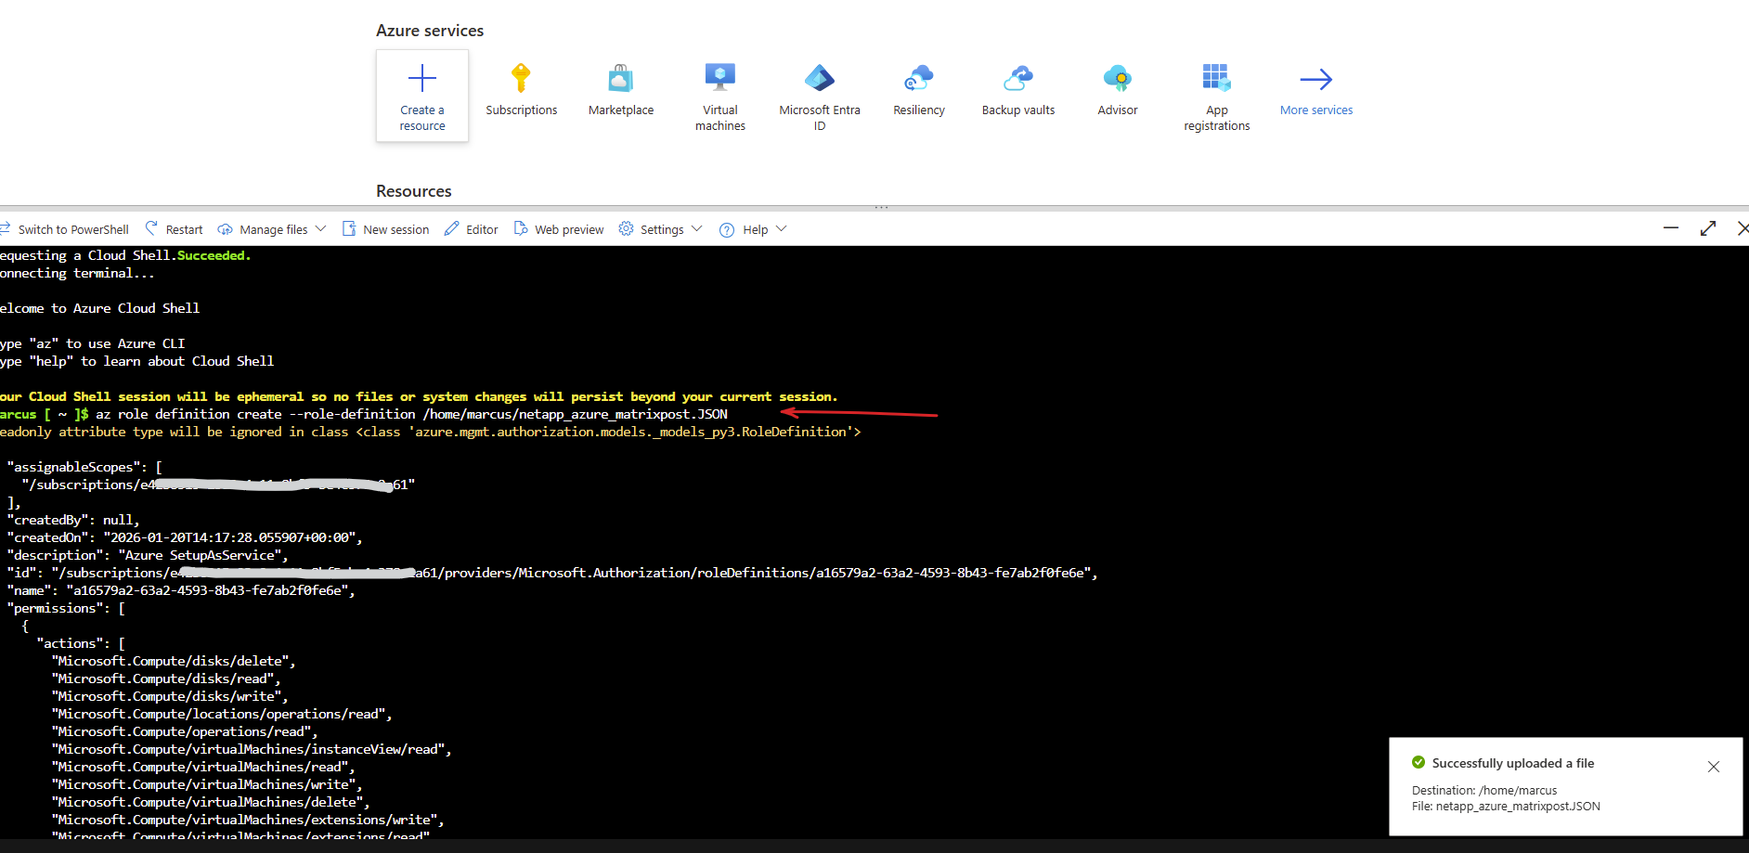This screenshot has width=1749, height=853.
Task: Start a New session in Cloud Shell
Action: pos(386,229)
